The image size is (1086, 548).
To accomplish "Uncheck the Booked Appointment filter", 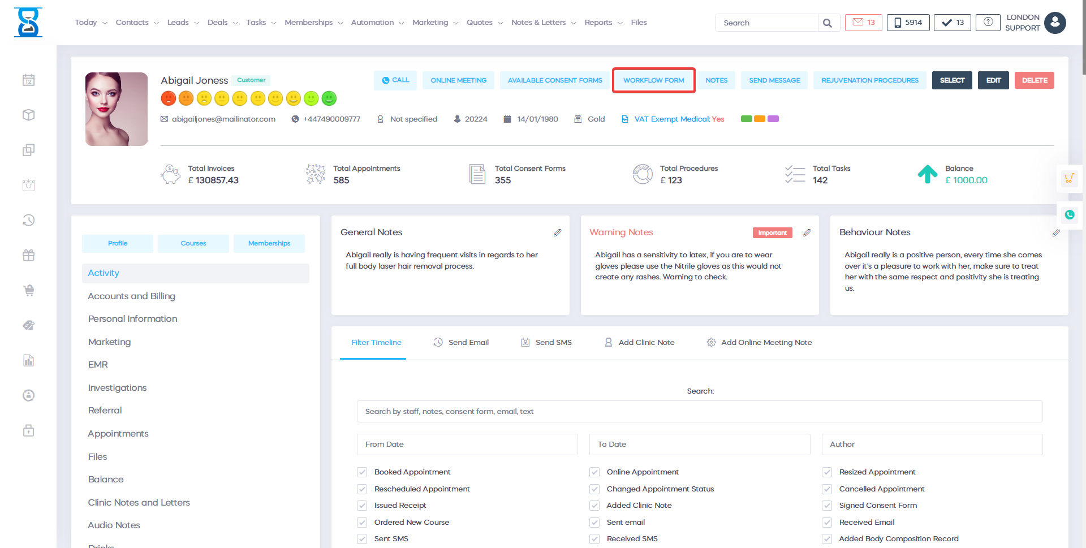I will coord(362,472).
